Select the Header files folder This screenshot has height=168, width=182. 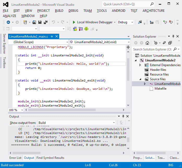click(x=158, y=70)
